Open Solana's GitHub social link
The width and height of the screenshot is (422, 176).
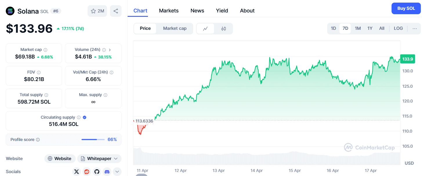pyautogui.click(x=97, y=172)
